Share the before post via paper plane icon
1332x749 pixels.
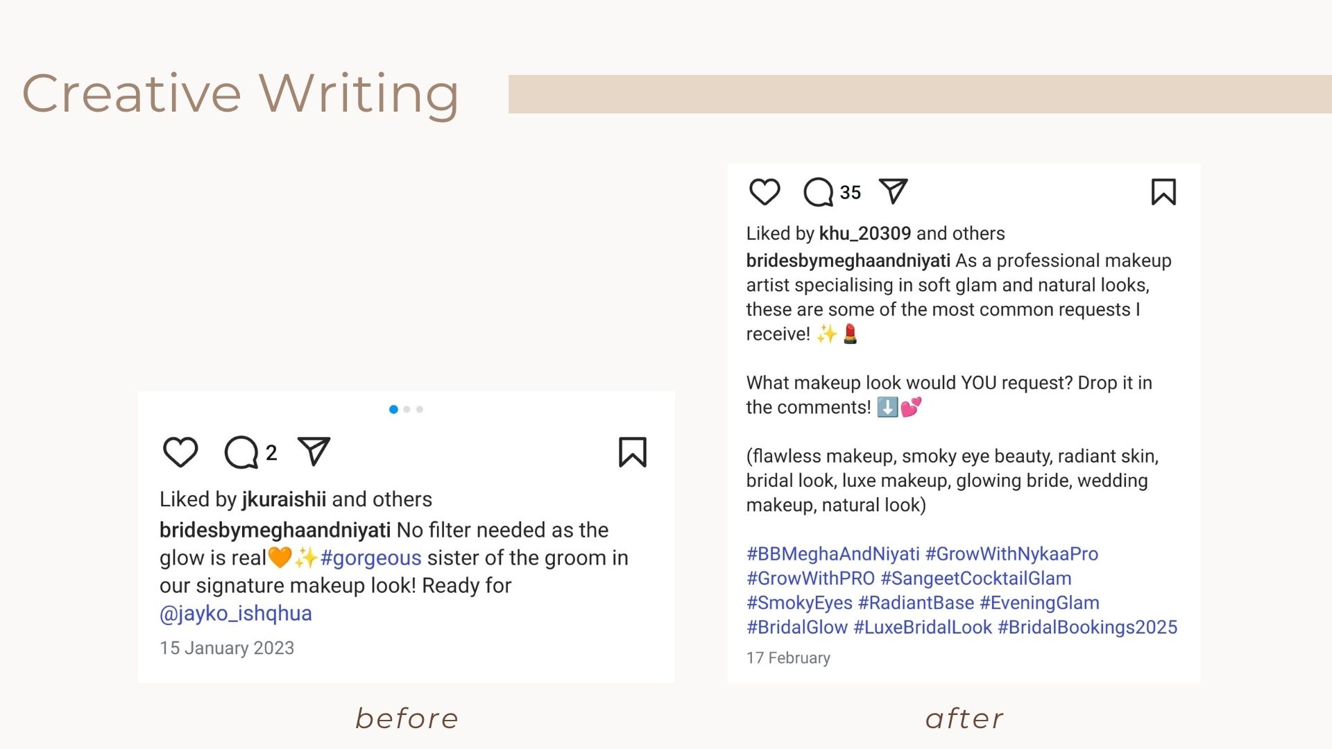(x=314, y=451)
